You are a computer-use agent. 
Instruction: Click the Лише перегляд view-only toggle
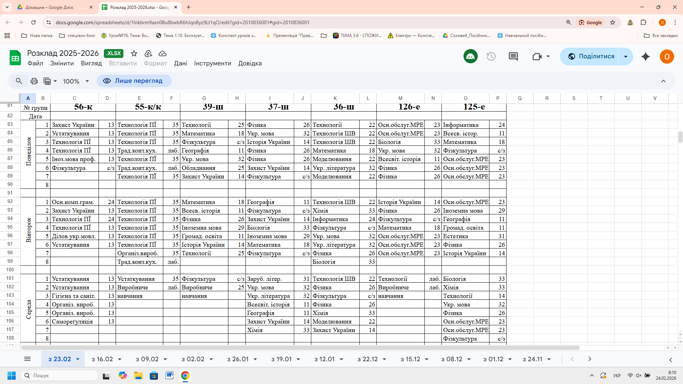pos(134,81)
